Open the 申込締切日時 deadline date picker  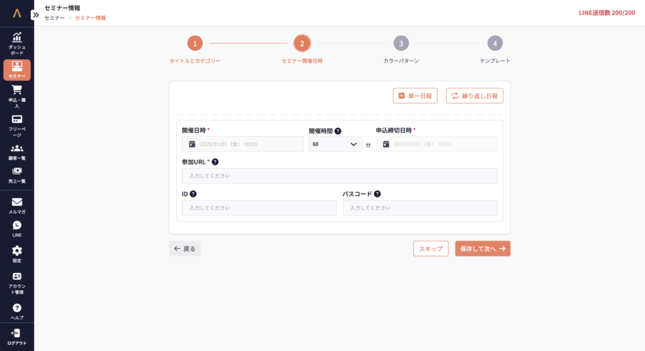437,144
